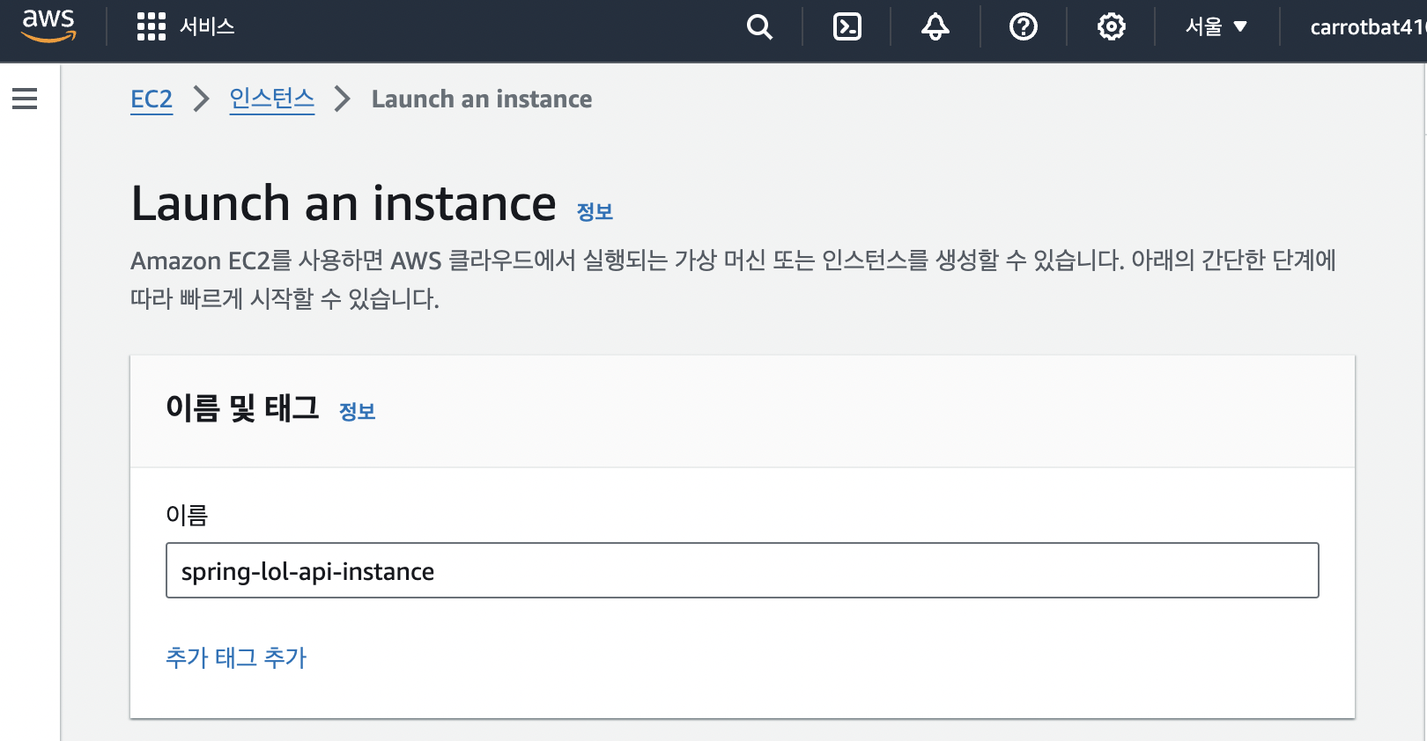Focus the instance name input field
The width and height of the screenshot is (1427, 741).
[x=742, y=570]
